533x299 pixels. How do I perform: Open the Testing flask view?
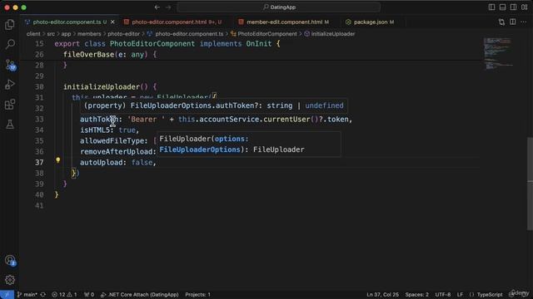coord(10,124)
